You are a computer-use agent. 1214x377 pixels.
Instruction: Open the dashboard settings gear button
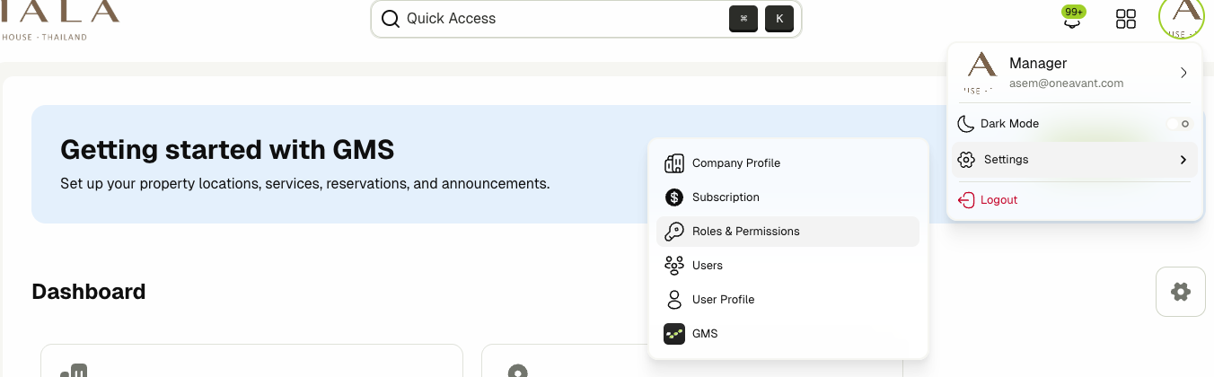(x=1181, y=292)
